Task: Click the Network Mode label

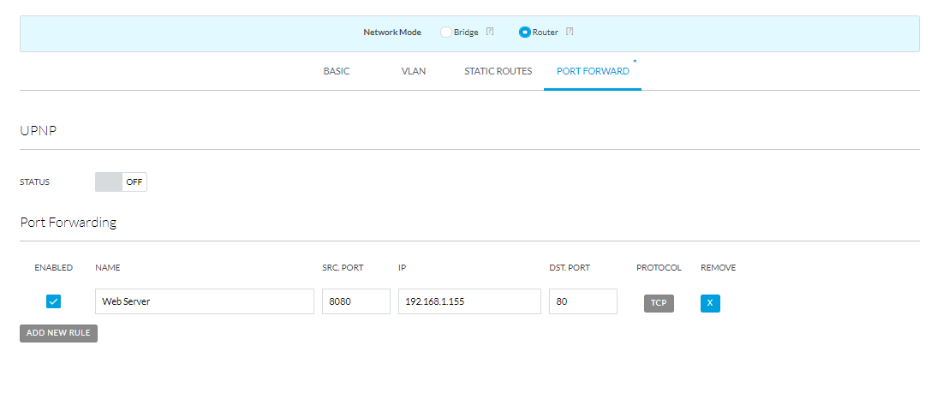Action: point(392,33)
